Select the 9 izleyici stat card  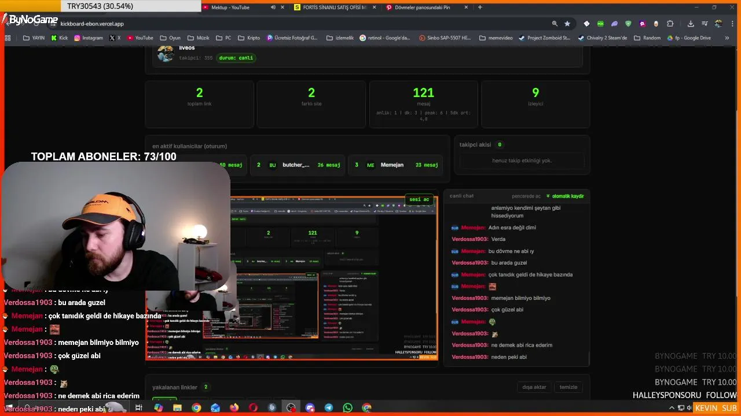tap(535, 104)
